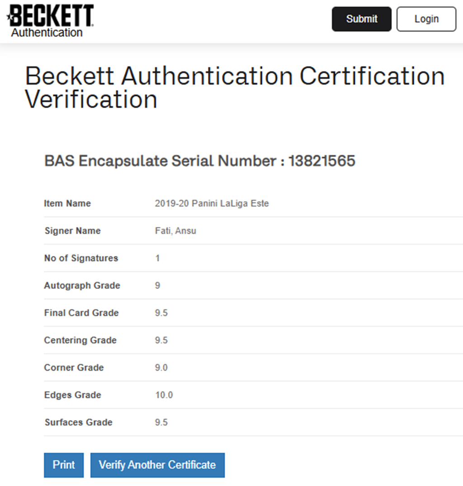
Task: Click the Beckett Authentication logo
Action: [50, 21]
